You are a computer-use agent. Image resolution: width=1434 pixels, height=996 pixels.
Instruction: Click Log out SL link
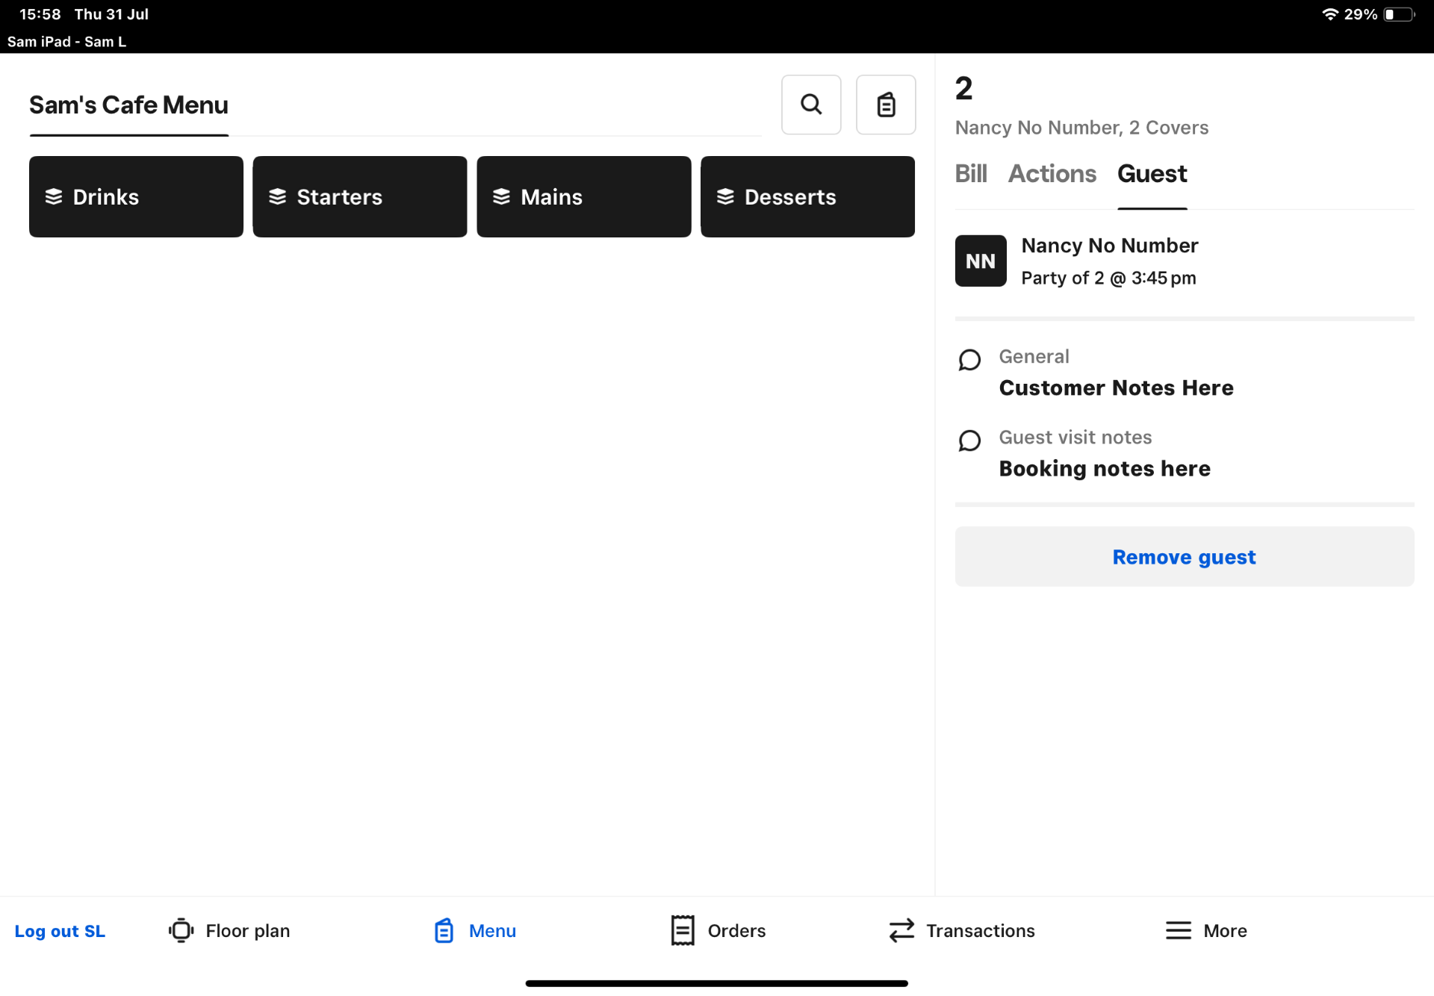pos(60,931)
